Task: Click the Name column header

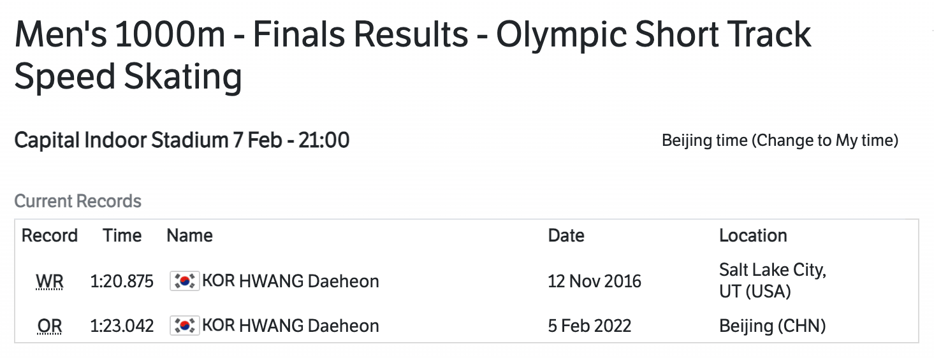Action: (x=189, y=236)
